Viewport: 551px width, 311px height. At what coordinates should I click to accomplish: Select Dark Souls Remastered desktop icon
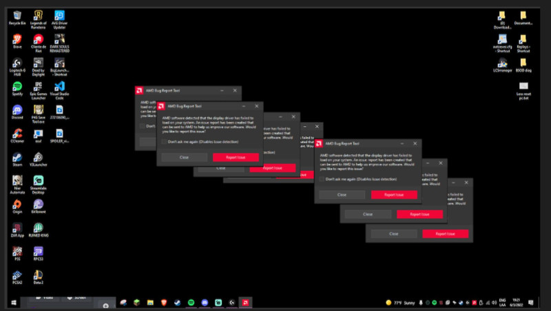(59, 43)
